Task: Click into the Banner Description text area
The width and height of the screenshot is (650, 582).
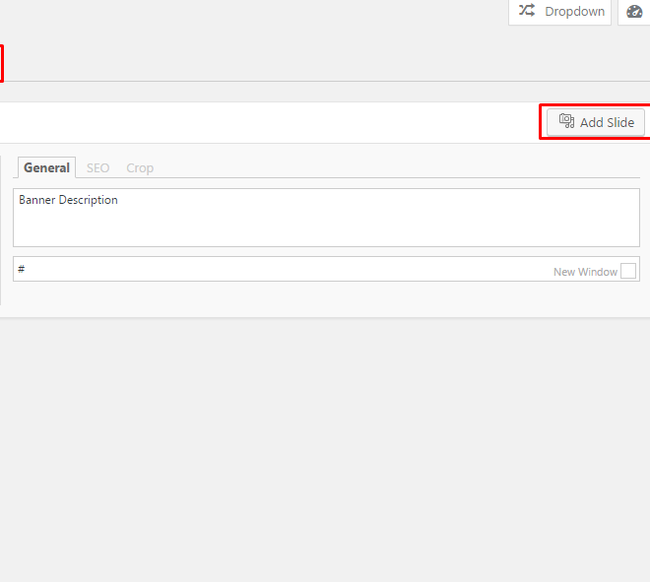Action: click(326, 218)
